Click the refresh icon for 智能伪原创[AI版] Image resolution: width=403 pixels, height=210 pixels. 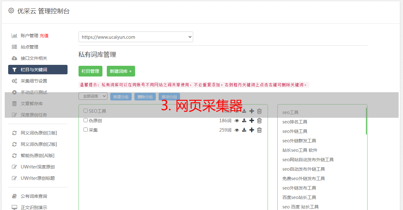(x=14, y=156)
